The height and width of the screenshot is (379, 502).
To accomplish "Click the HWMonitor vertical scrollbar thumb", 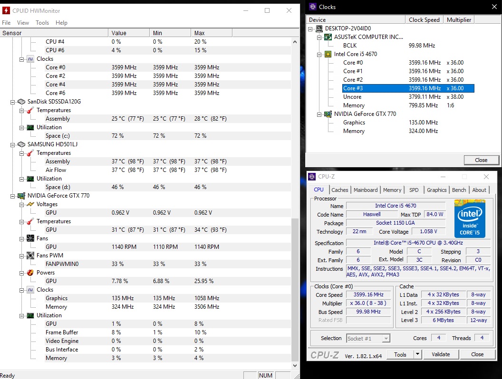I will [x=295, y=289].
